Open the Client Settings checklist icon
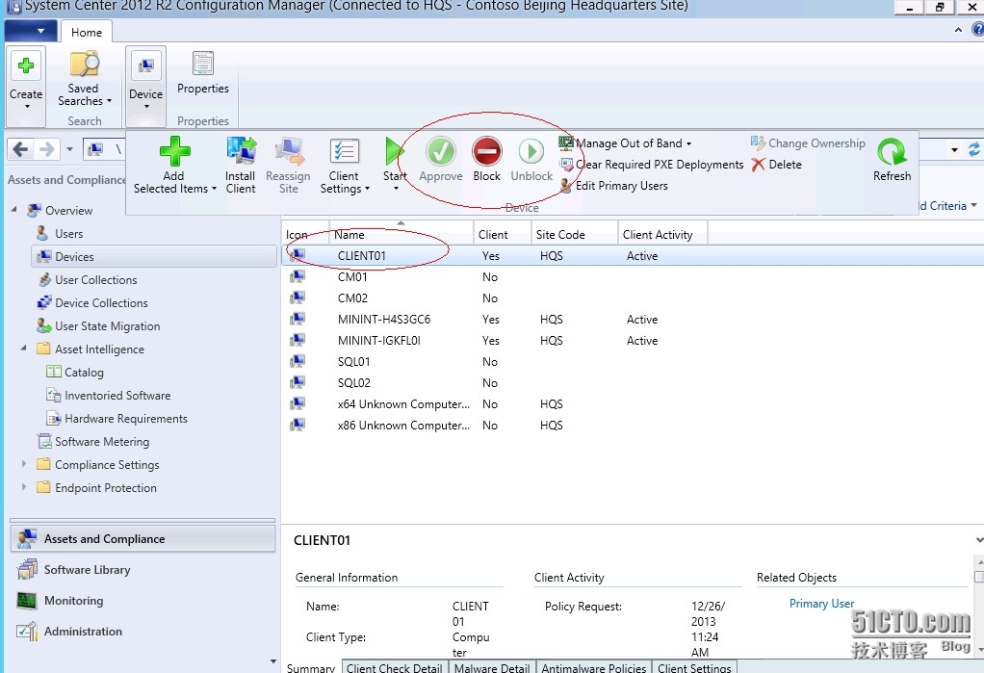The width and height of the screenshot is (984, 673). point(344,151)
